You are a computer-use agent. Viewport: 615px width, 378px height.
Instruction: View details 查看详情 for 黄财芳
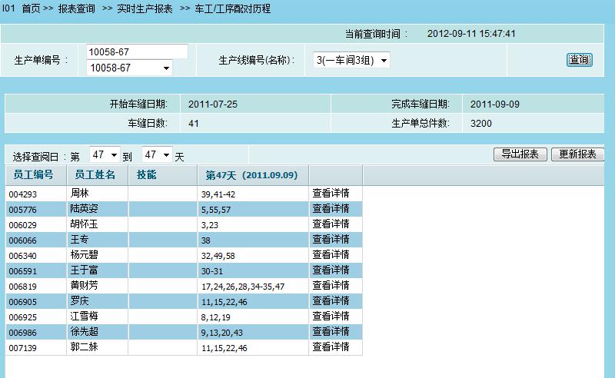point(331,286)
